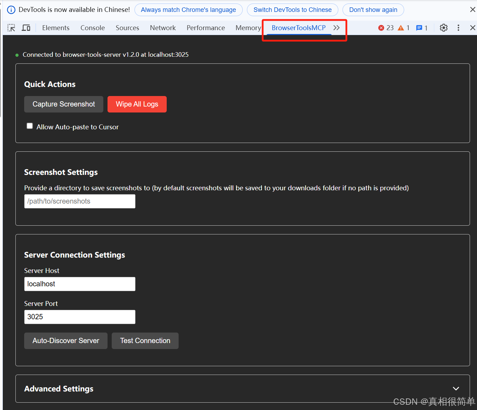Click the Advanced Settings heading
The width and height of the screenshot is (477, 410).
point(59,389)
